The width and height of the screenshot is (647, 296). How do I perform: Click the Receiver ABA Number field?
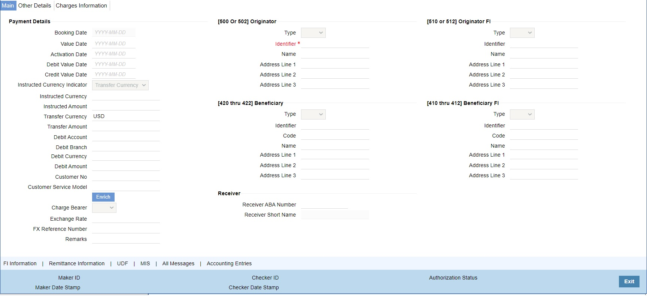coord(324,205)
